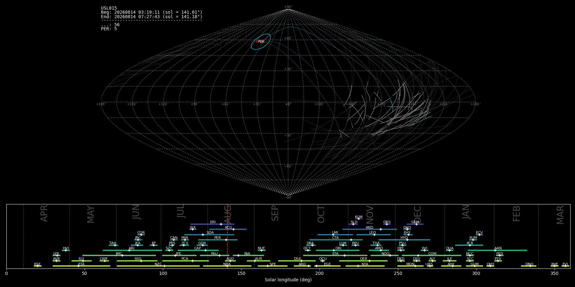Image resolution: width=575 pixels, height=287 pixels.
Task: Click the teal ellipse around Perseid radiant
Action: point(261,42)
